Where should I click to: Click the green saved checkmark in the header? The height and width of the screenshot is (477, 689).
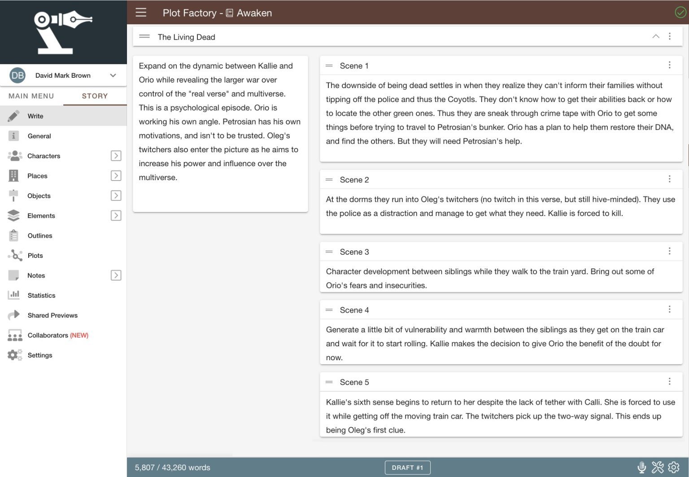pyautogui.click(x=680, y=13)
